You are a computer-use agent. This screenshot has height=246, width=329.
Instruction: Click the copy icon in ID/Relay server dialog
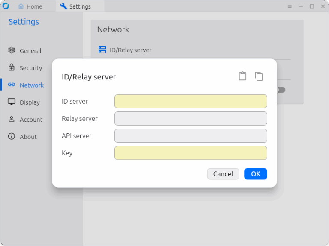point(259,76)
